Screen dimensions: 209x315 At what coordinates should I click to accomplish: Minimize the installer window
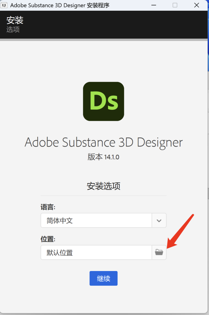point(153,5)
